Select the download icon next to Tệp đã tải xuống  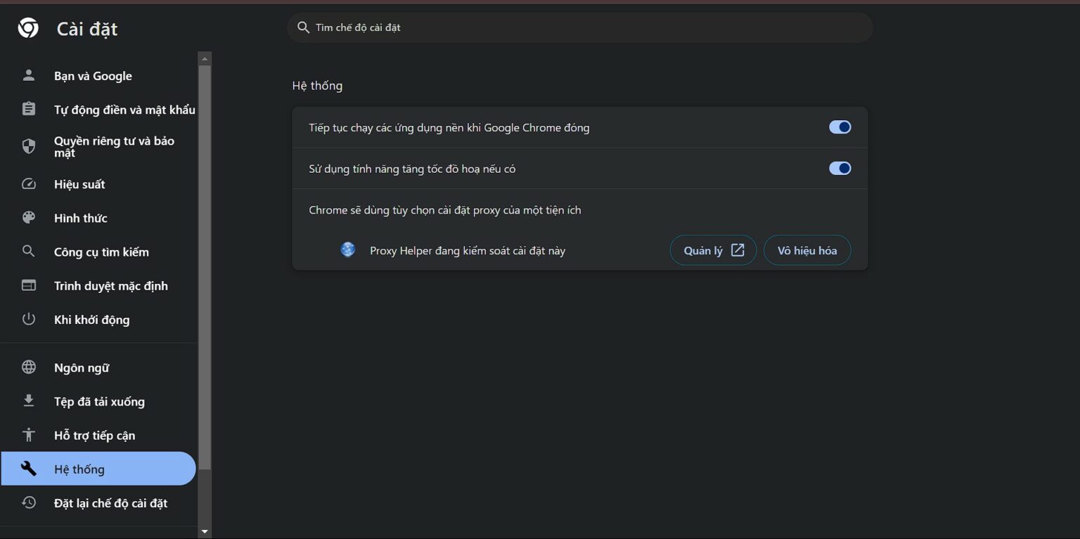coord(28,401)
